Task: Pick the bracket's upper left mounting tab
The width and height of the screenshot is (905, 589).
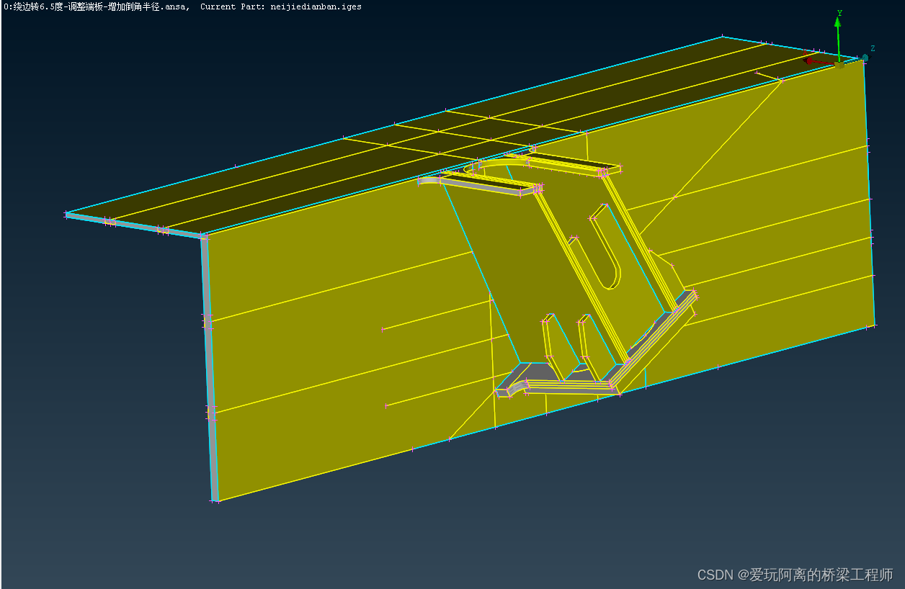Action: click(x=476, y=183)
